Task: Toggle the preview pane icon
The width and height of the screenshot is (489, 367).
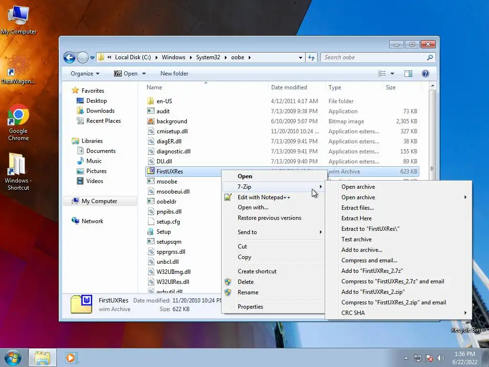Action: coord(408,74)
